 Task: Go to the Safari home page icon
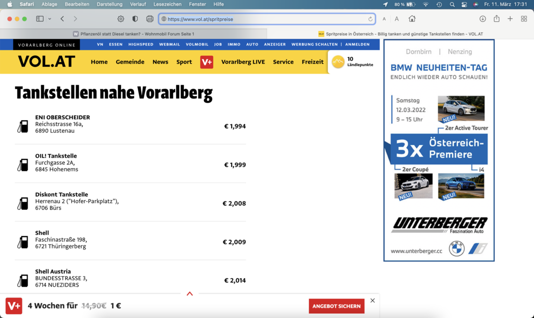(412, 19)
